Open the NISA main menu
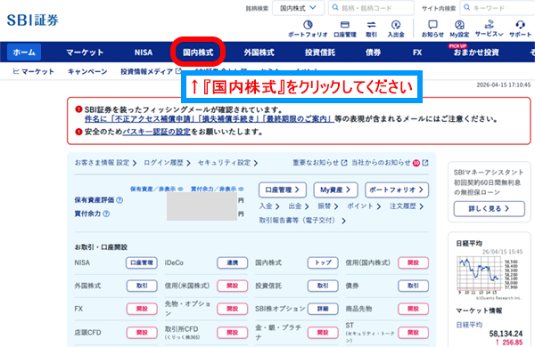 pos(144,52)
